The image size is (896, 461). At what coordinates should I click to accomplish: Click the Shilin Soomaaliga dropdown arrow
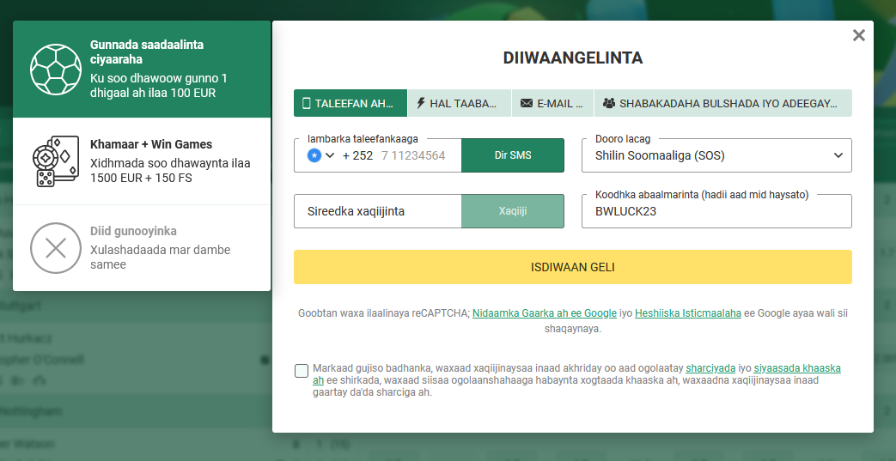click(838, 155)
